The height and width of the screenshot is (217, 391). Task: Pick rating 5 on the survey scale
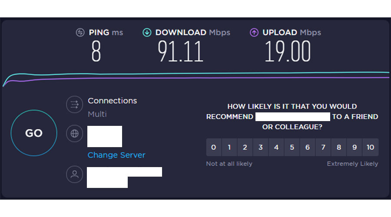[x=292, y=147]
